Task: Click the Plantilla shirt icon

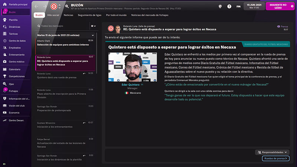Action: 5,20
